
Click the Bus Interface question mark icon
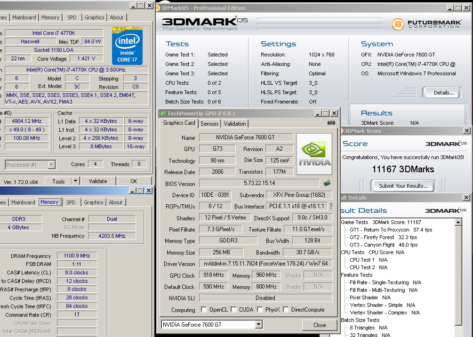330,206
